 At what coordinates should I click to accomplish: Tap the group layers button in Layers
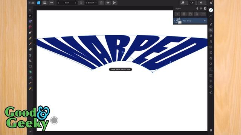[x=190, y=14]
